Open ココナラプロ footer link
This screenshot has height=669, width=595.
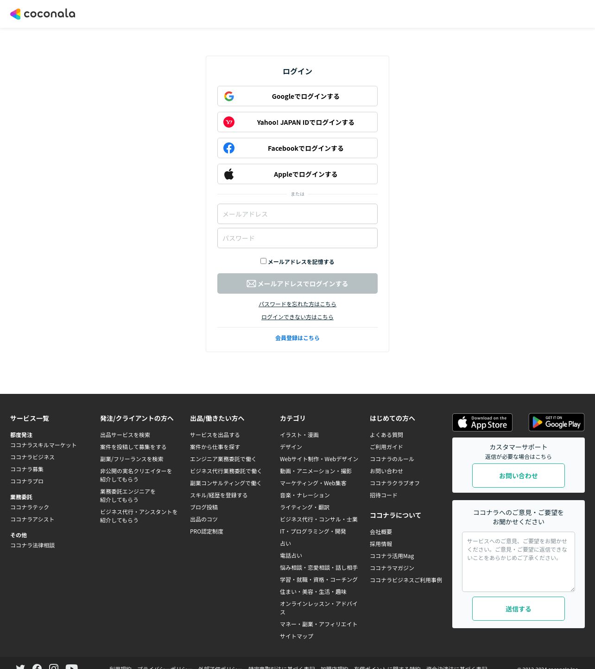click(27, 482)
